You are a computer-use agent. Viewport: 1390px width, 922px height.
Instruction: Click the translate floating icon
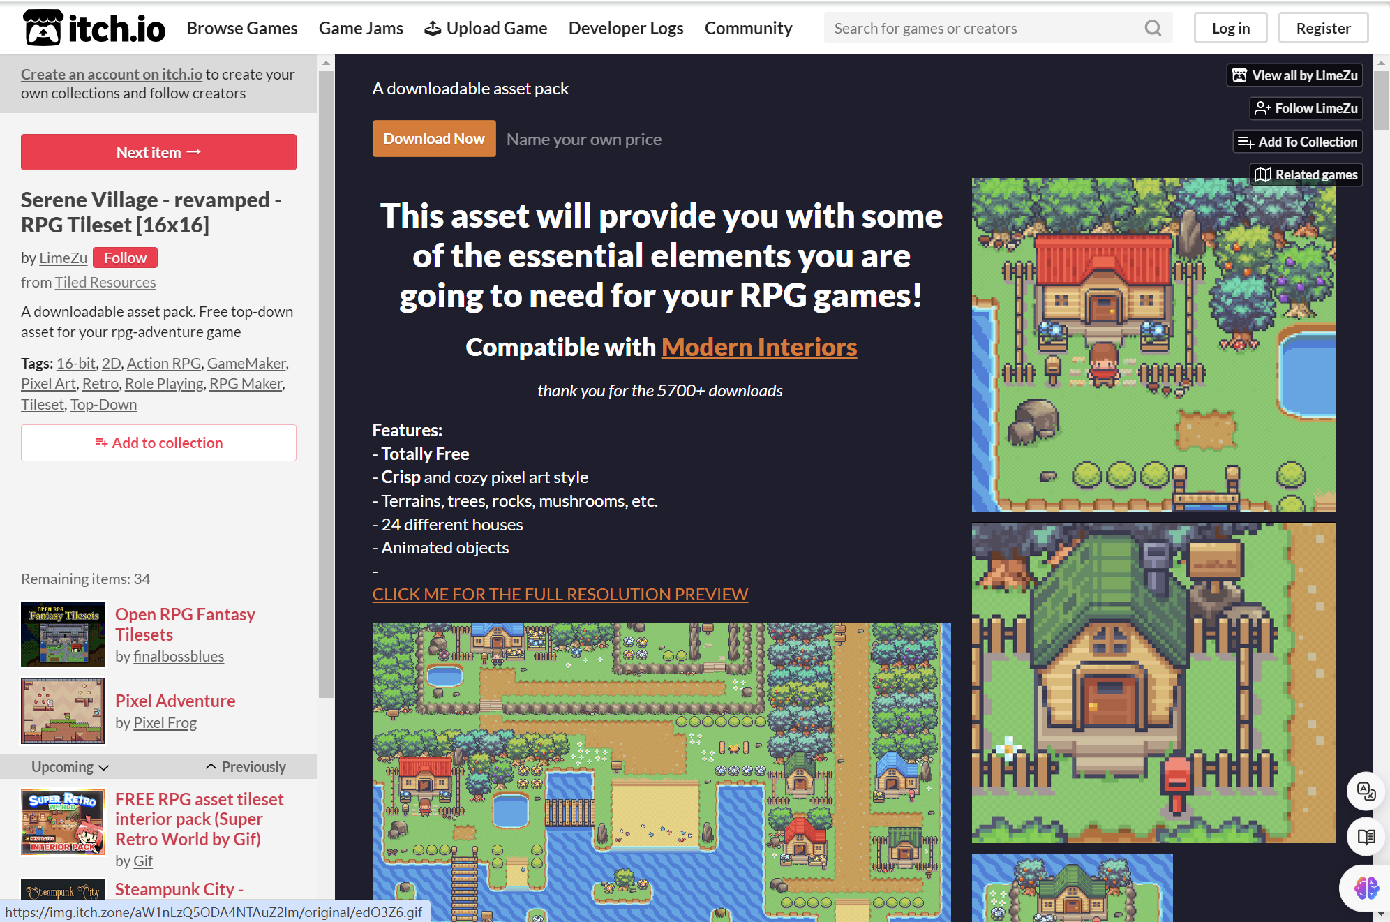click(x=1366, y=791)
